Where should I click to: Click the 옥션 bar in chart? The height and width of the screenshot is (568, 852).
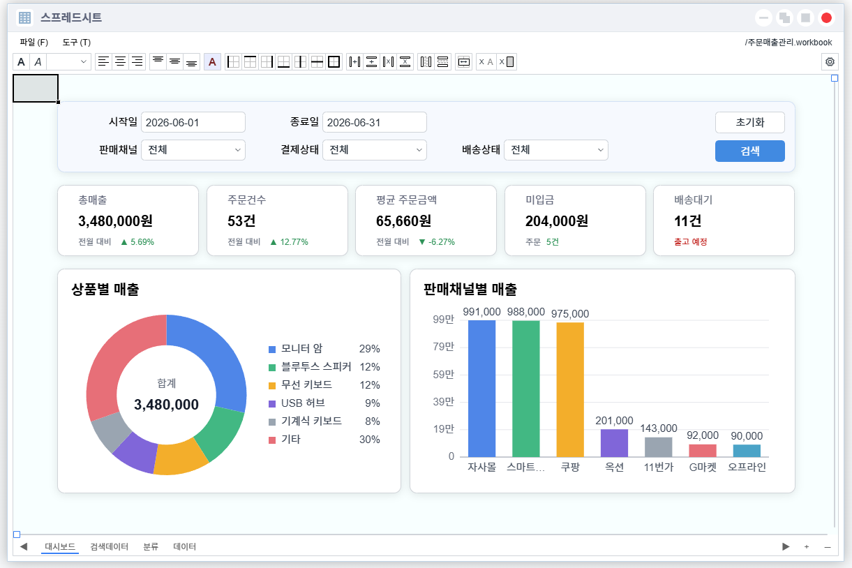[614, 443]
